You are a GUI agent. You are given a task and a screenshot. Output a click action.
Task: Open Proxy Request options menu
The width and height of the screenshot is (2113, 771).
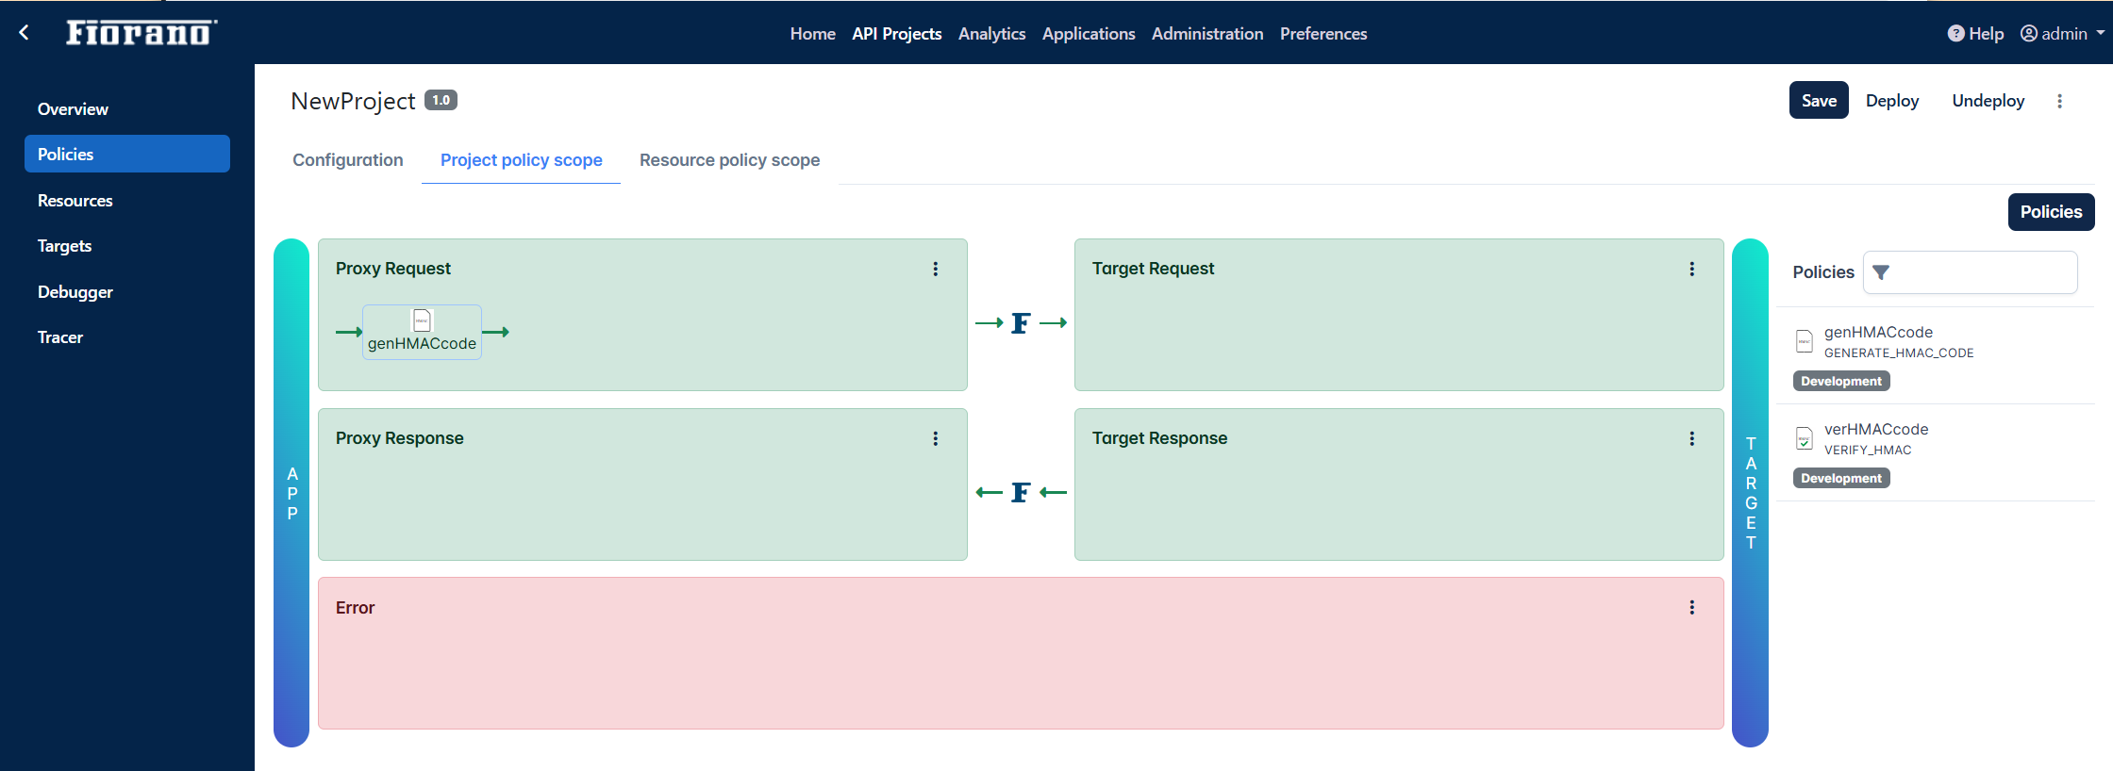936,269
